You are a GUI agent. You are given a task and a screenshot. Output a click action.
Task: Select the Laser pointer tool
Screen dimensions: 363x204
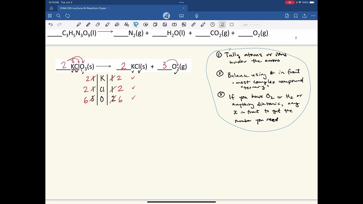tap(203, 25)
